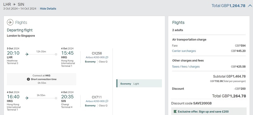Click the SAVE200GB discount code text
This screenshot has height=115, width=253.
pos(202,103)
